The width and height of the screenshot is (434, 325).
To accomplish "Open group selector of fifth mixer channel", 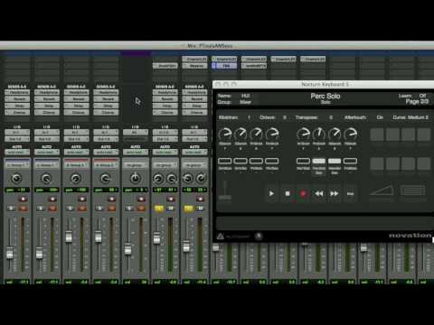I will (136, 165).
